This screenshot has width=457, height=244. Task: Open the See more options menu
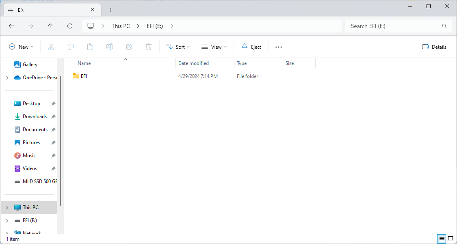[279, 47]
